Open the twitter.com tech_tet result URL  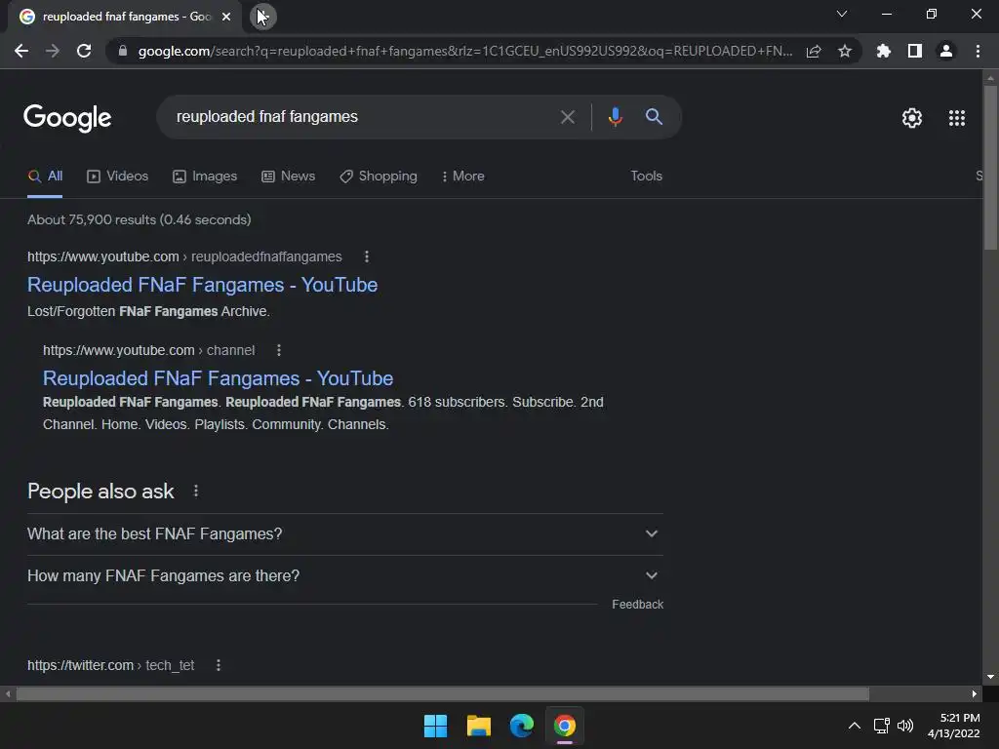111,665
